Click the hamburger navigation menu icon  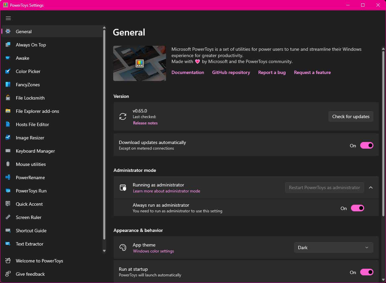click(8, 18)
